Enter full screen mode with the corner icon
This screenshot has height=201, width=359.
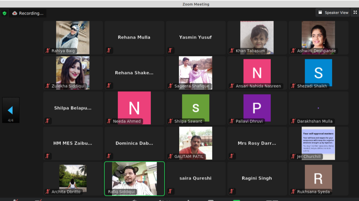point(355,13)
